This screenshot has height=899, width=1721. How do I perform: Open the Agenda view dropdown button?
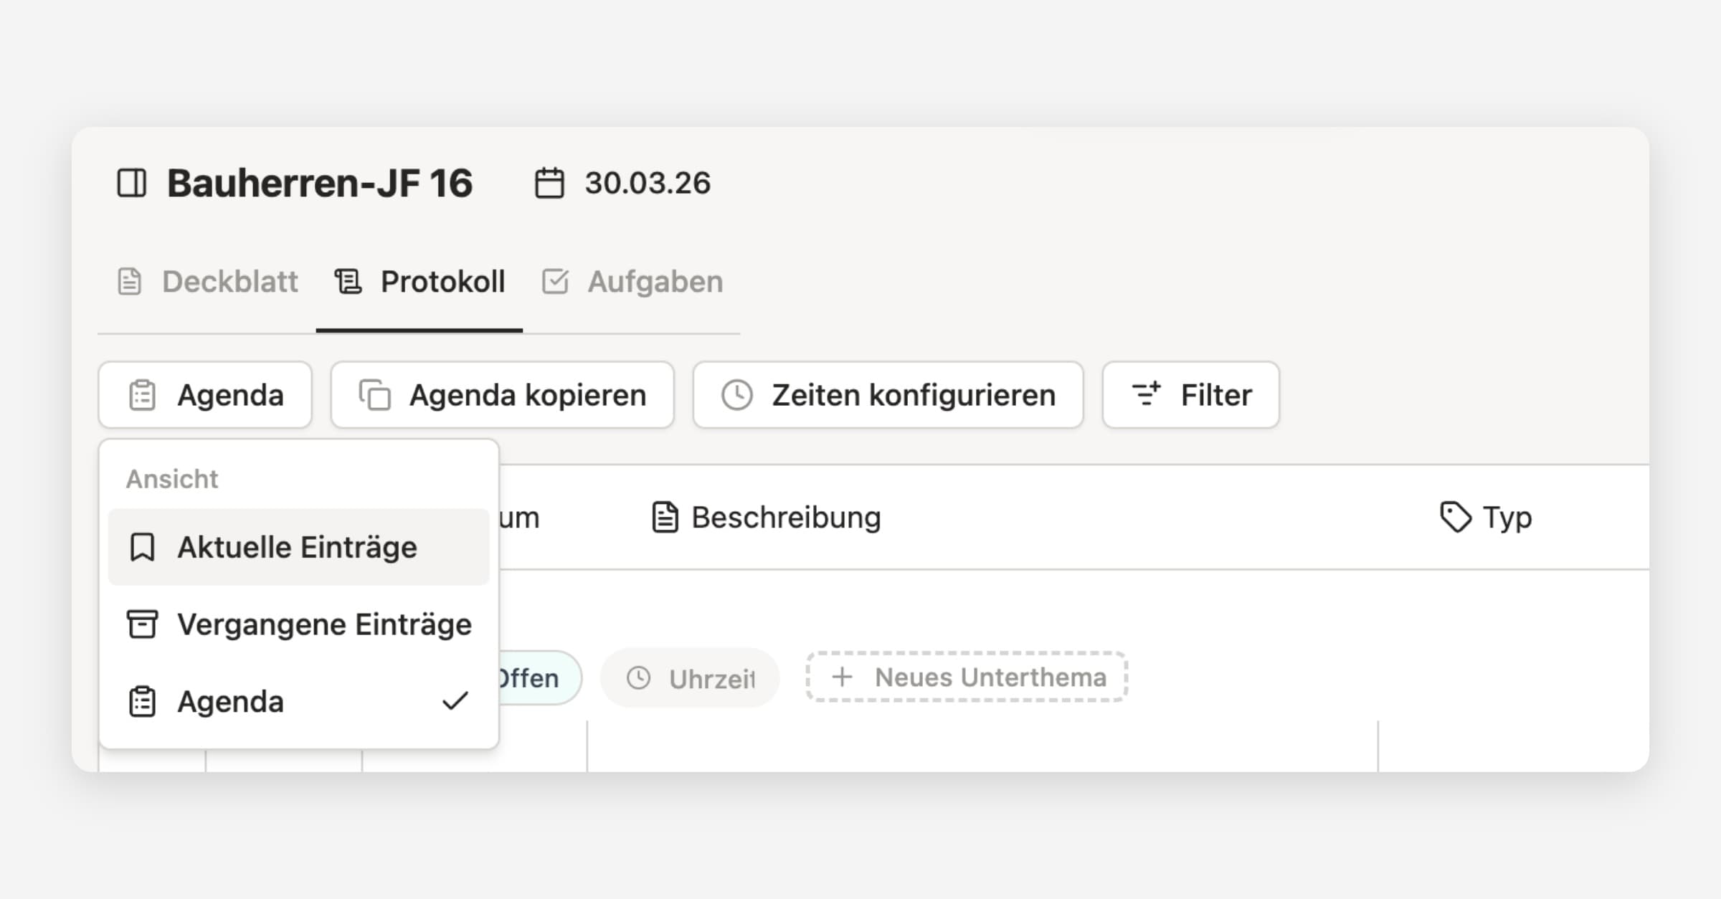tap(205, 395)
